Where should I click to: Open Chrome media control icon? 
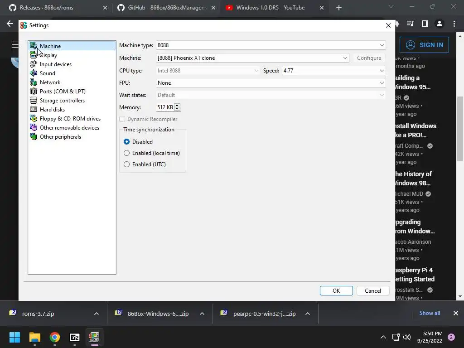[411, 24]
